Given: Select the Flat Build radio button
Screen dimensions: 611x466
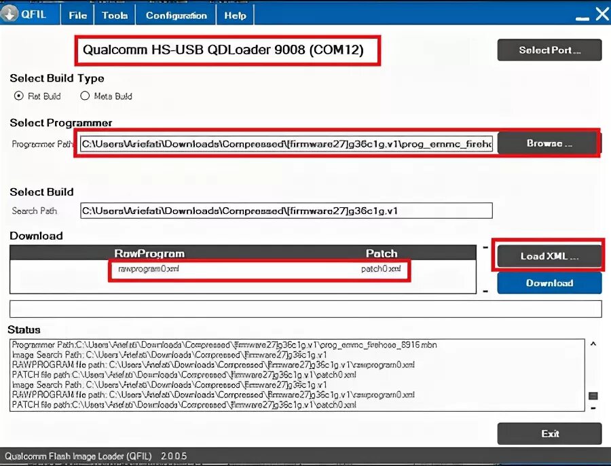Looking at the screenshot, I should (19, 96).
